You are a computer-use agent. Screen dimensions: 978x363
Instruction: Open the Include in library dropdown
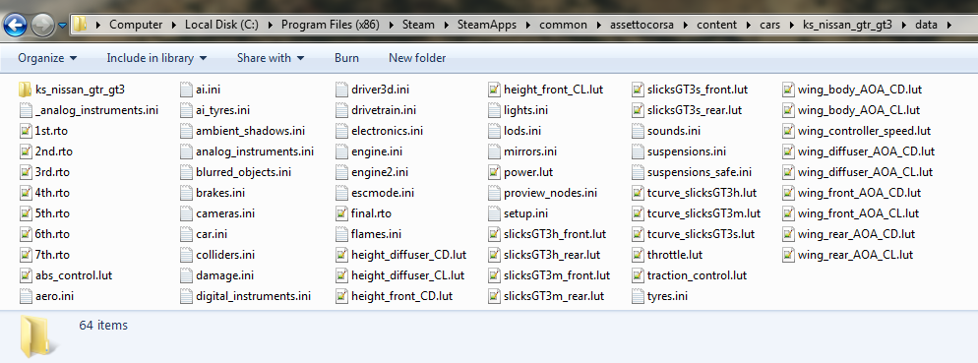[x=156, y=58]
